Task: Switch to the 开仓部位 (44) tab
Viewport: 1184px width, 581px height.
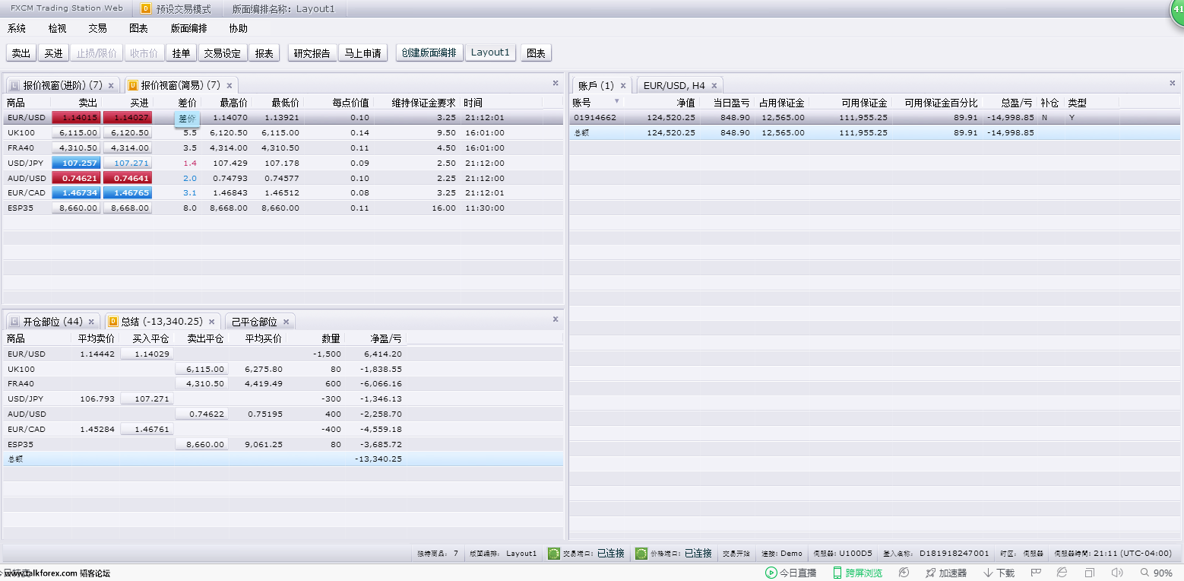Action: coord(53,322)
